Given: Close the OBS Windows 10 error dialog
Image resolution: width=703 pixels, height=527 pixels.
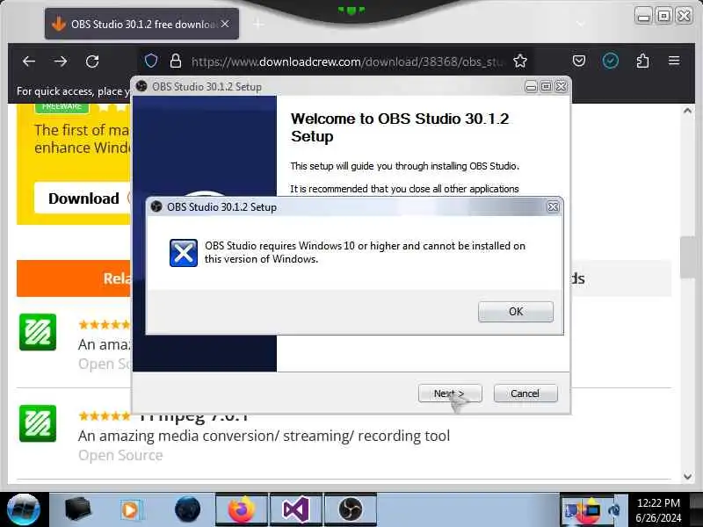Looking at the screenshot, I should point(553,207).
